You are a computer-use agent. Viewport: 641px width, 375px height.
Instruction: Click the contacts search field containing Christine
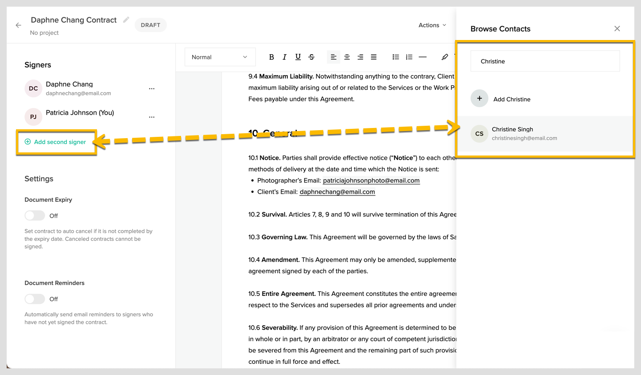(x=545, y=61)
